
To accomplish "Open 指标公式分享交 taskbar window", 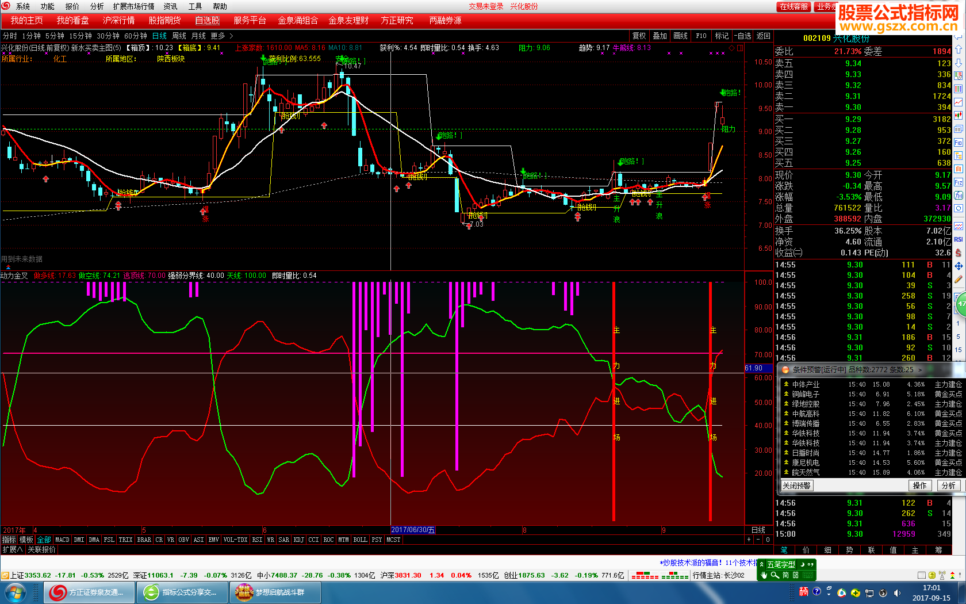I will tap(182, 592).
